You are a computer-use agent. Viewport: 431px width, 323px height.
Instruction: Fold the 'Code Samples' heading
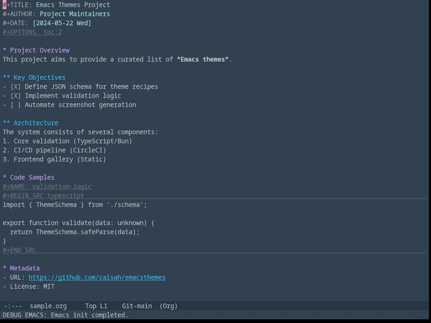(5, 178)
